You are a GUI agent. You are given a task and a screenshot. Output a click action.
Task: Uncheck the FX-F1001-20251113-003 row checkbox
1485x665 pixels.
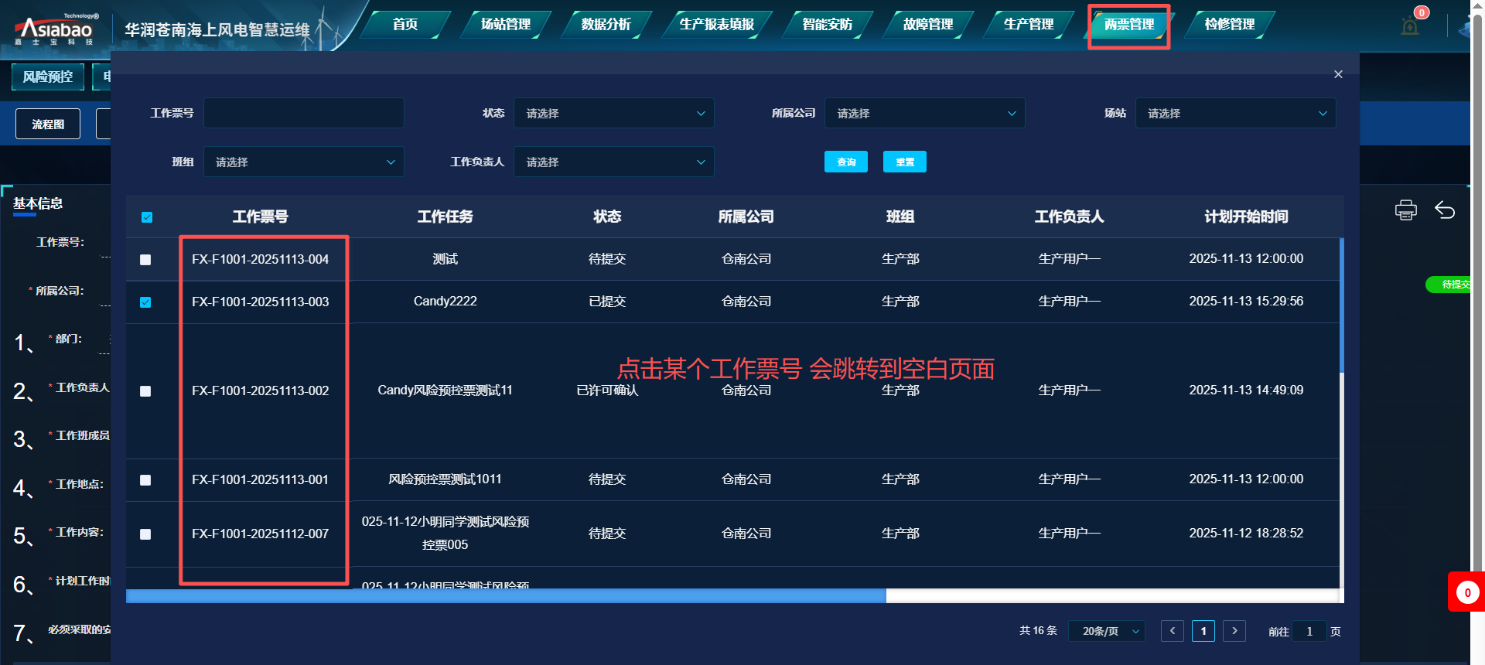click(145, 302)
